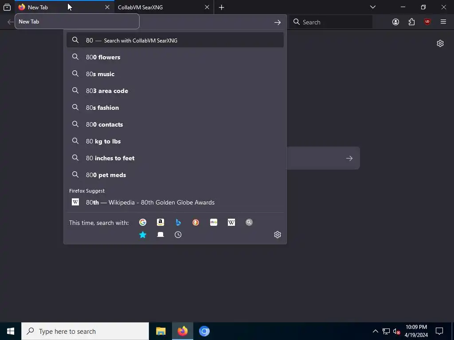Switch to the CollabVM SearXNG tab
454x340 pixels.
click(x=164, y=7)
